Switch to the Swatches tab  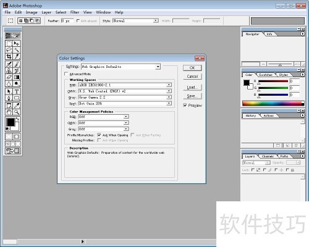point(266,75)
